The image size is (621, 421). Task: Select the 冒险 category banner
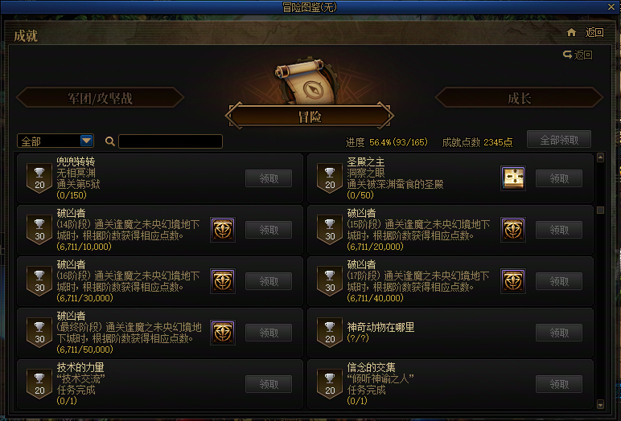(310, 116)
